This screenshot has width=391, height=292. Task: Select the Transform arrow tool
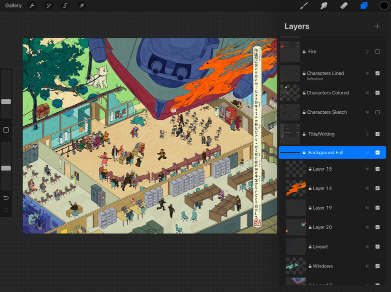[x=81, y=5]
